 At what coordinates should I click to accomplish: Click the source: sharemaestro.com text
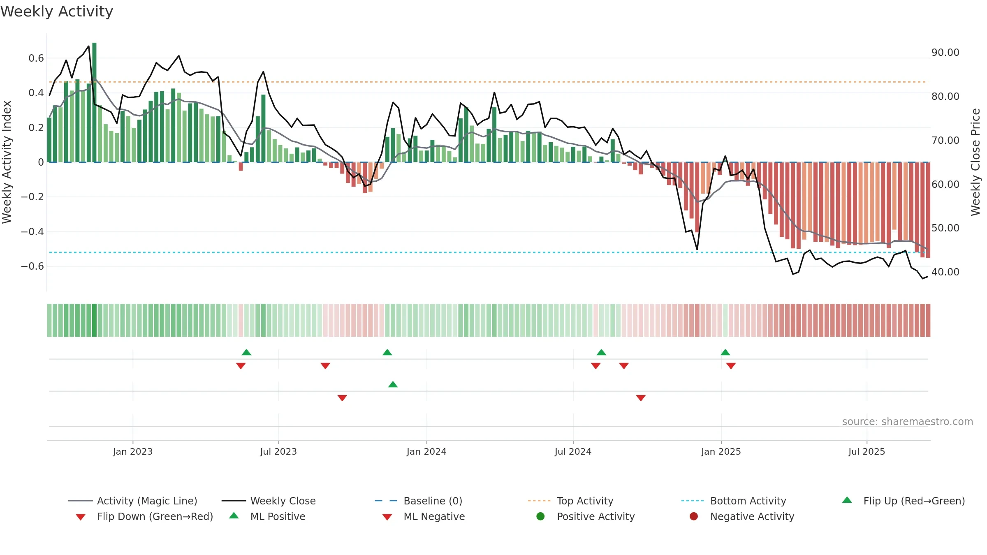908,422
